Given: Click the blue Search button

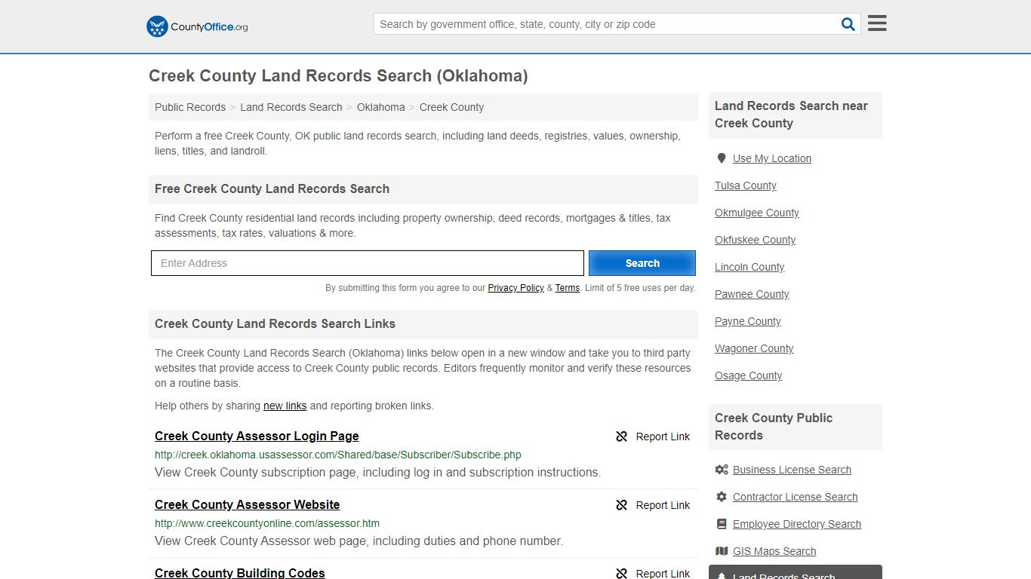Looking at the screenshot, I should click(x=642, y=263).
